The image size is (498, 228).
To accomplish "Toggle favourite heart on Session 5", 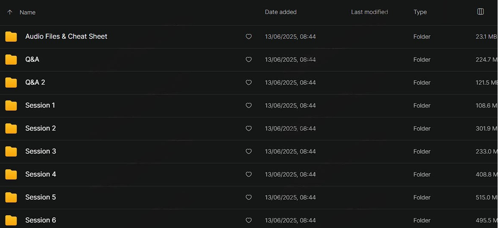I will 249,197.
